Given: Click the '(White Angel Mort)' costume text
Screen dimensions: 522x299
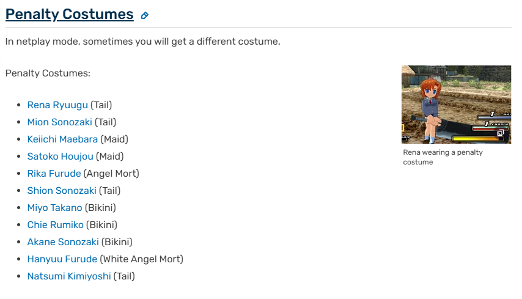Looking at the screenshot, I should point(141,259).
